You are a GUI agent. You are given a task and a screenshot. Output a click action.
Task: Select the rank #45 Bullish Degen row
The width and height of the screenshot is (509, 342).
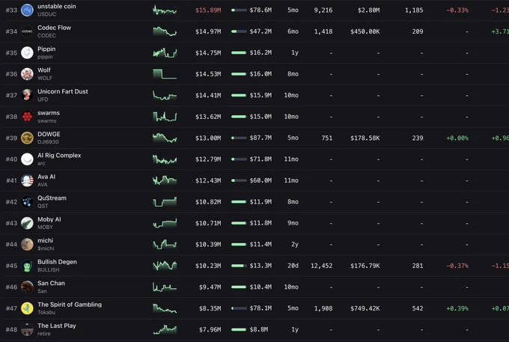point(254,266)
